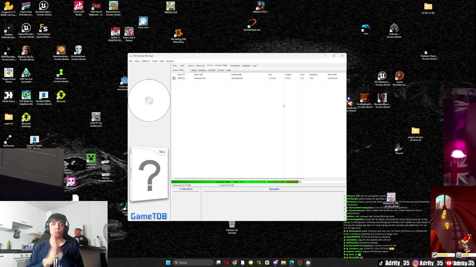Screen dimensions: 476x267
Task: Select the GREZZO DUE desktop icon
Action: coord(171,8)
